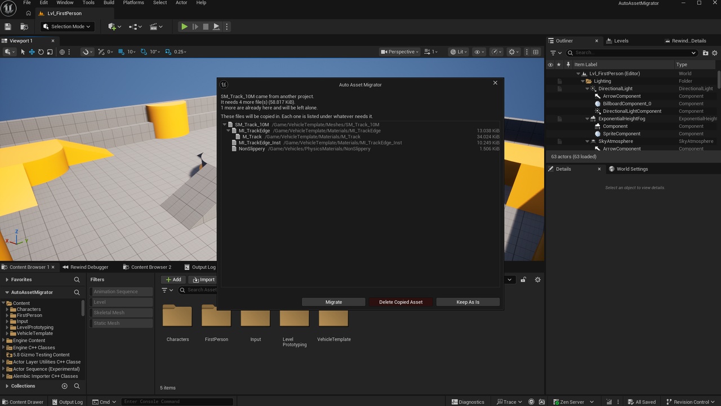
Task: Stop the play session with the stop button
Action: [x=206, y=27]
